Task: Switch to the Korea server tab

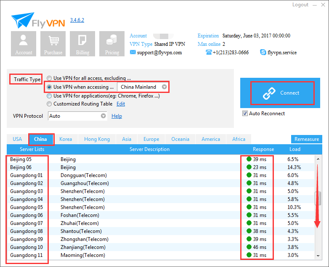Action: click(x=66, y=139)
